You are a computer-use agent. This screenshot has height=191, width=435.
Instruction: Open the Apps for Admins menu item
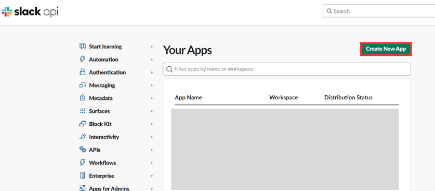(109, 188)
